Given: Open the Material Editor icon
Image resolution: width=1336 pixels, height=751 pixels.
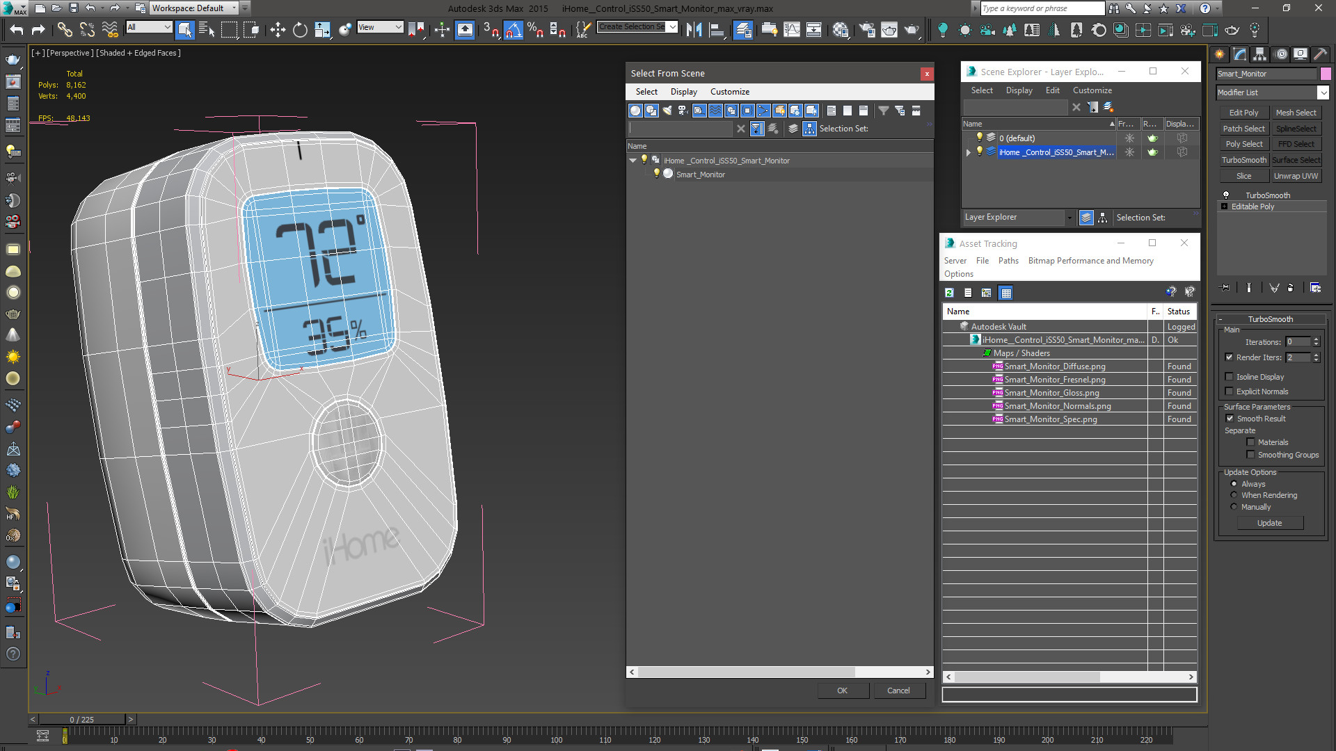Looking at the screenshot, I should [x=841, y=30].
